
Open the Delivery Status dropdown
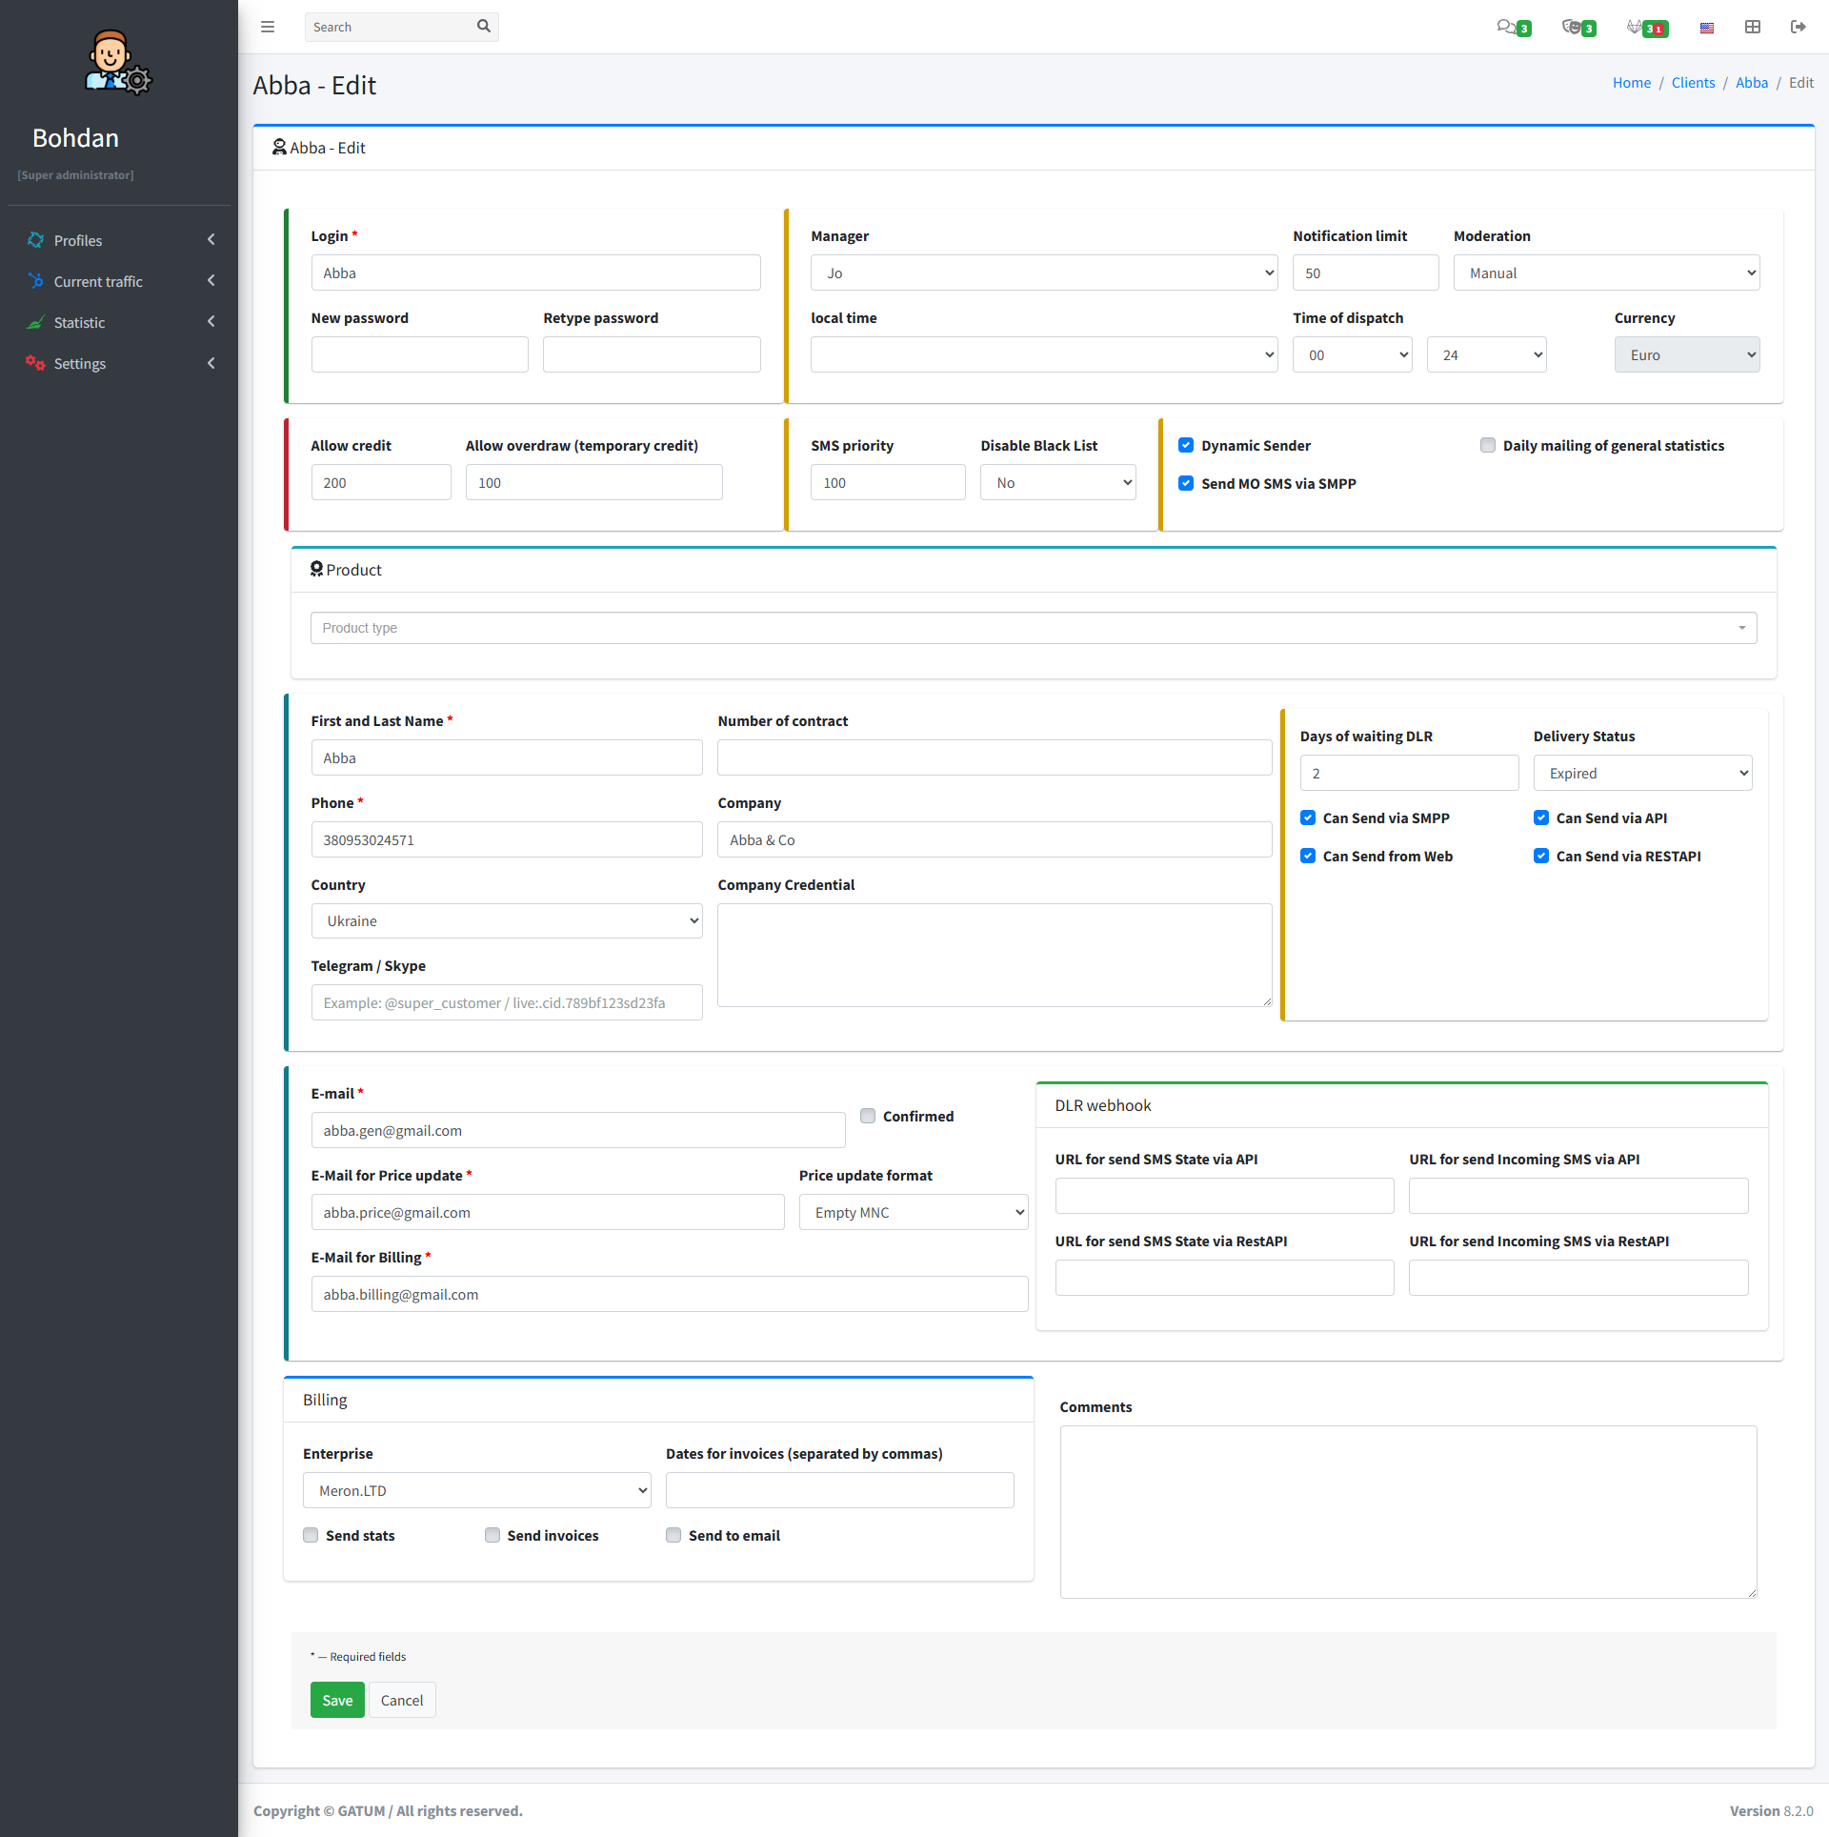tap(1642, 774)
